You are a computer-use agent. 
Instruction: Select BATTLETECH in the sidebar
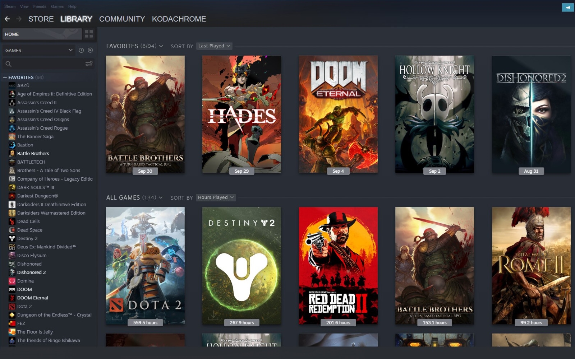[31, 162]
